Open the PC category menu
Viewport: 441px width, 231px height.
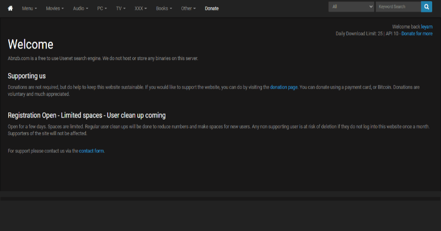[102, 9]
